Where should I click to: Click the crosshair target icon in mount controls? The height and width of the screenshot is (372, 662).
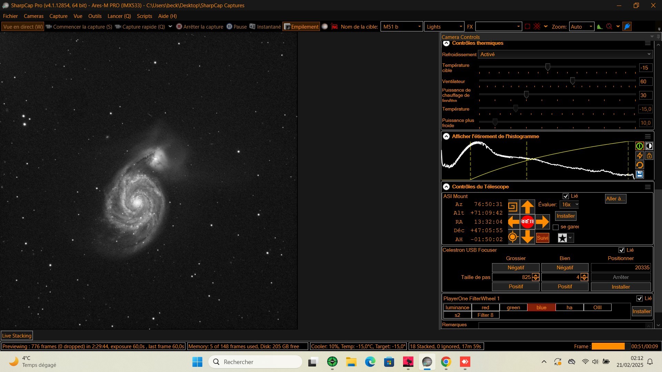513,237
